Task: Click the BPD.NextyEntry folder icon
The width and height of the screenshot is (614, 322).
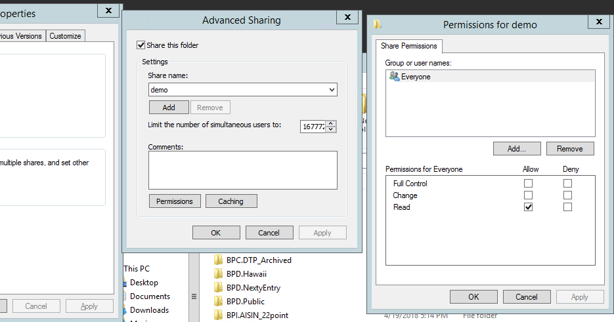Action: pos(219,287)
